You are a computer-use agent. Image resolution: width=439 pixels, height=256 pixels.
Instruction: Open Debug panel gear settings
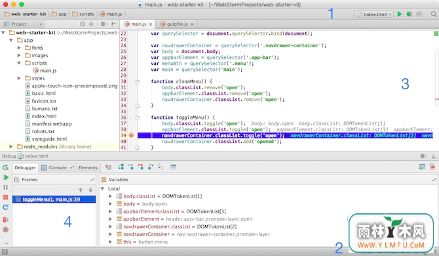(x=423, y=156)
